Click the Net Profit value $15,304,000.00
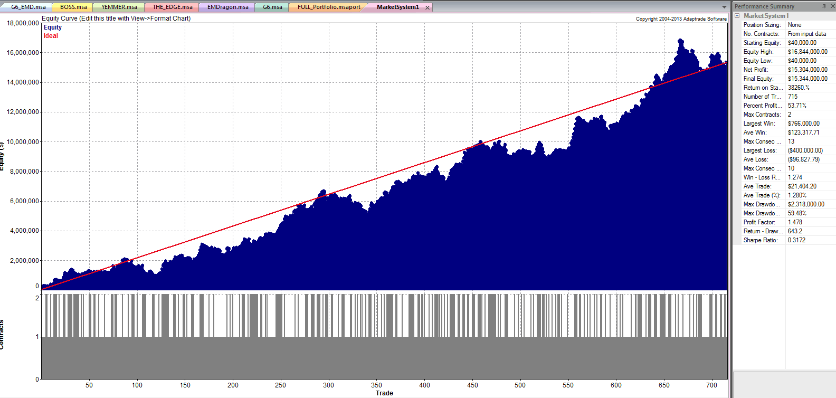836x398 pixels. [807, 70]
